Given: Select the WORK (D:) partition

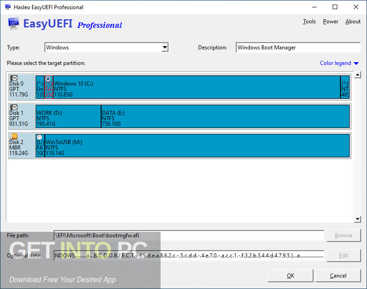Looking at the screenshot, I should point(68,116).
